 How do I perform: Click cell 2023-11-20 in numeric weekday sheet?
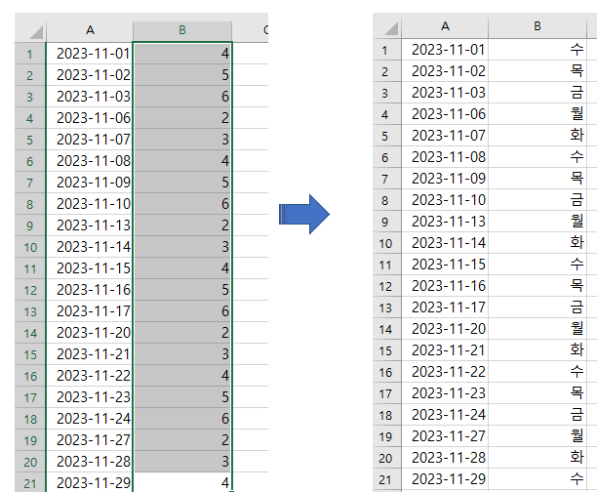(90, 333)
